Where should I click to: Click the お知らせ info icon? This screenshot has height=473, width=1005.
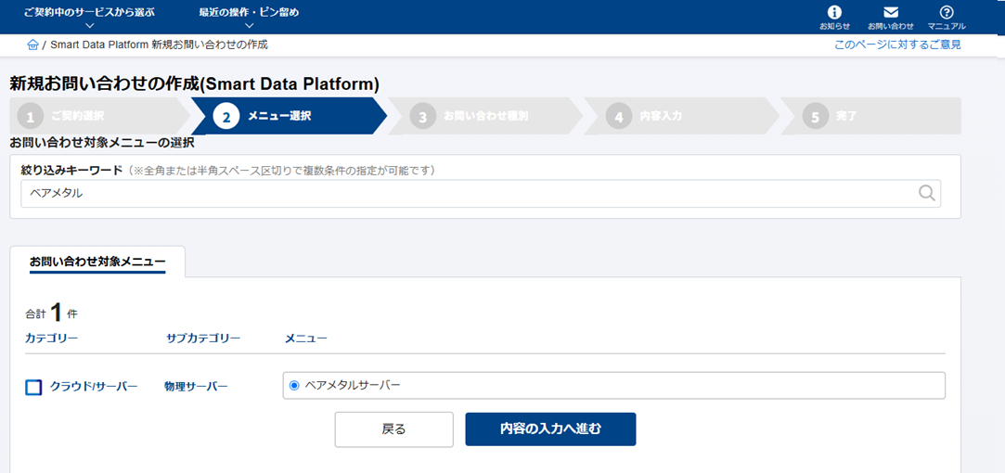point(834,12)
